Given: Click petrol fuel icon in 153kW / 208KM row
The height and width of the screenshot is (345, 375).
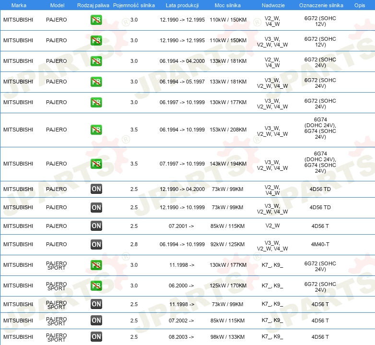Looking at the screenshot, I should (96, 130).
